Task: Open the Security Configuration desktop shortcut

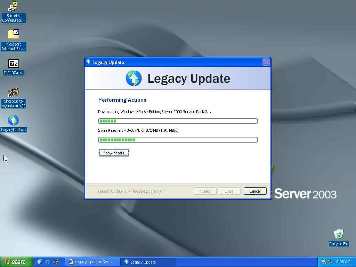Action: (13, 12)
